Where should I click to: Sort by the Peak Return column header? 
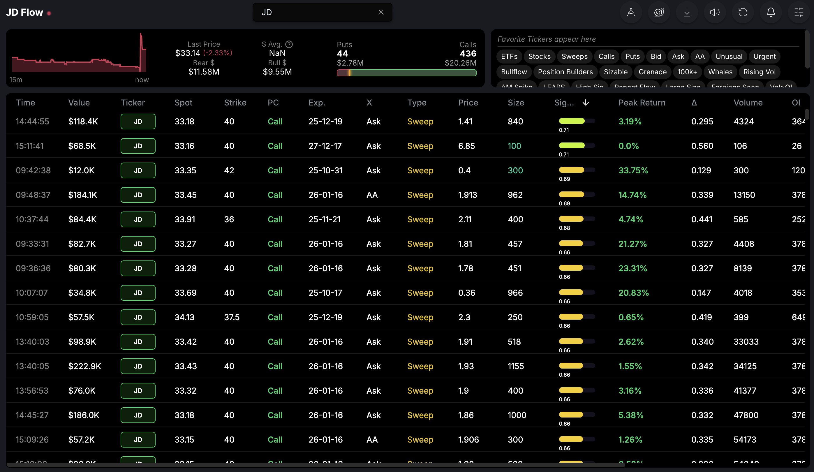642,103
